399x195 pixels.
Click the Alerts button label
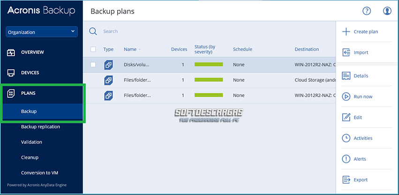coord(360,159)
